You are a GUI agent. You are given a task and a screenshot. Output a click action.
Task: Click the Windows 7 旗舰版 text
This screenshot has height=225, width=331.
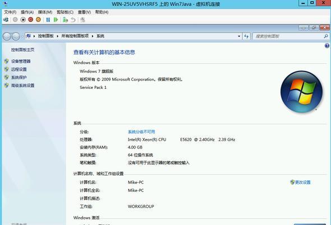point(96,71)
